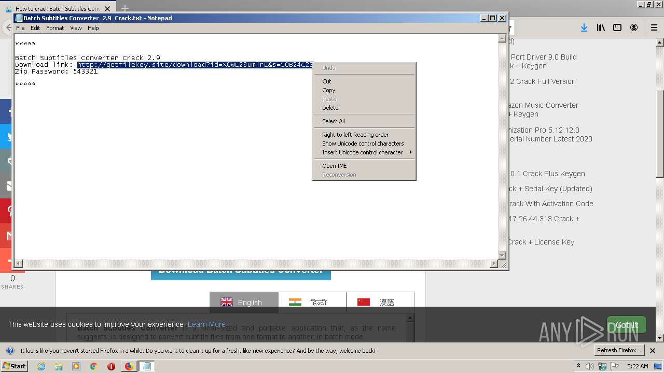Image resolution: width=664 pixels, height=373 pixels.
Task: Choose Cut in the context menu
Action: point(364,81)
